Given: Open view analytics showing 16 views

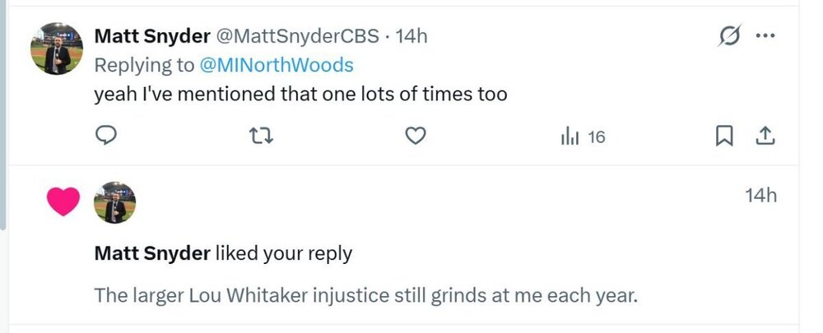Looking at the screenshot, I should [x=582, y=136].
